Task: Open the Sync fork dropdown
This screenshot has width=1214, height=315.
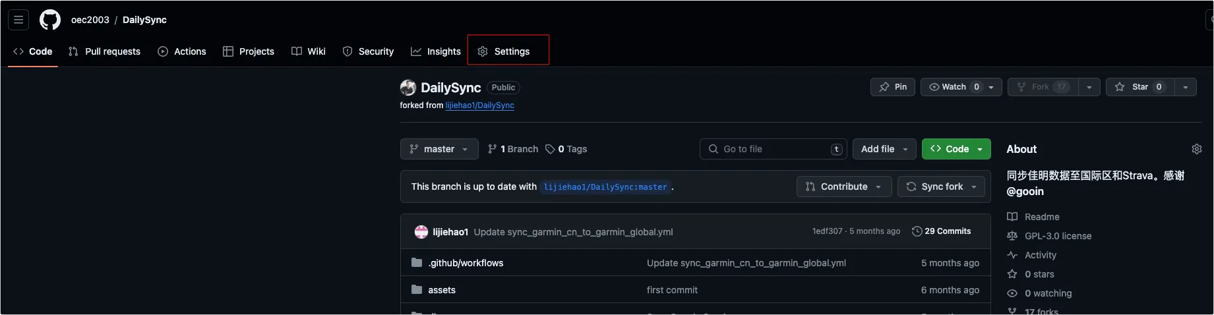Action: coord(942,187)
